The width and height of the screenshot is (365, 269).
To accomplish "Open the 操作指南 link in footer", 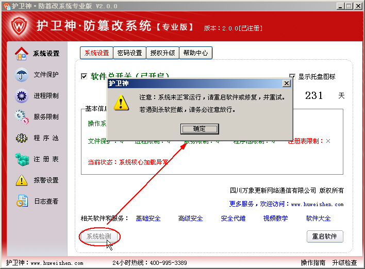I will (x=313, y=263).
